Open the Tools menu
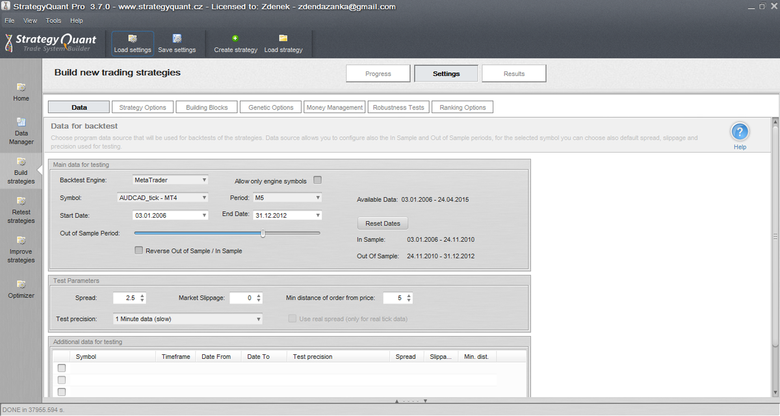 pos(53,21)
